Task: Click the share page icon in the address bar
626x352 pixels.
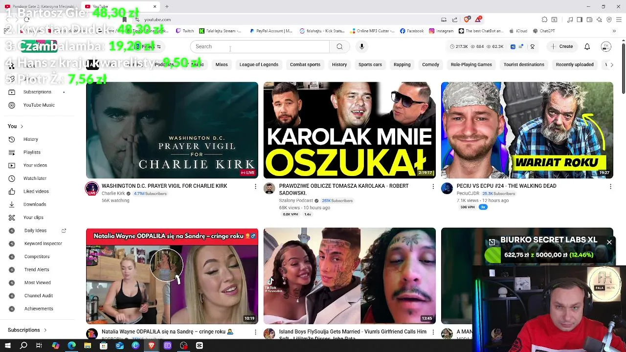Action: pyautogui.click(x=454, y=20)
